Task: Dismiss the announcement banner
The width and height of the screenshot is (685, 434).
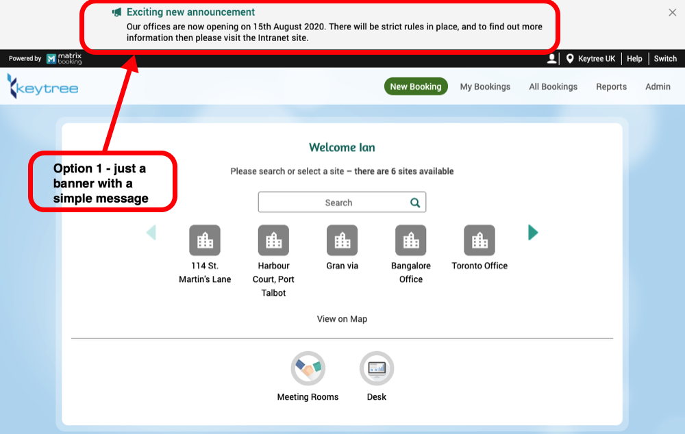Action: coord(672,12)
